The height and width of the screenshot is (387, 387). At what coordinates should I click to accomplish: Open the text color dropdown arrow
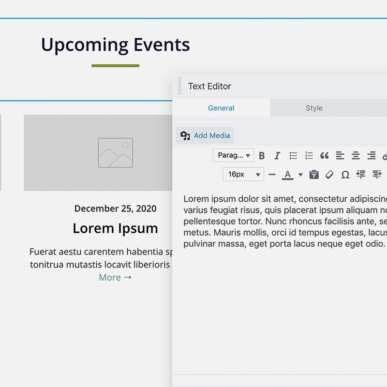point(300,175)
